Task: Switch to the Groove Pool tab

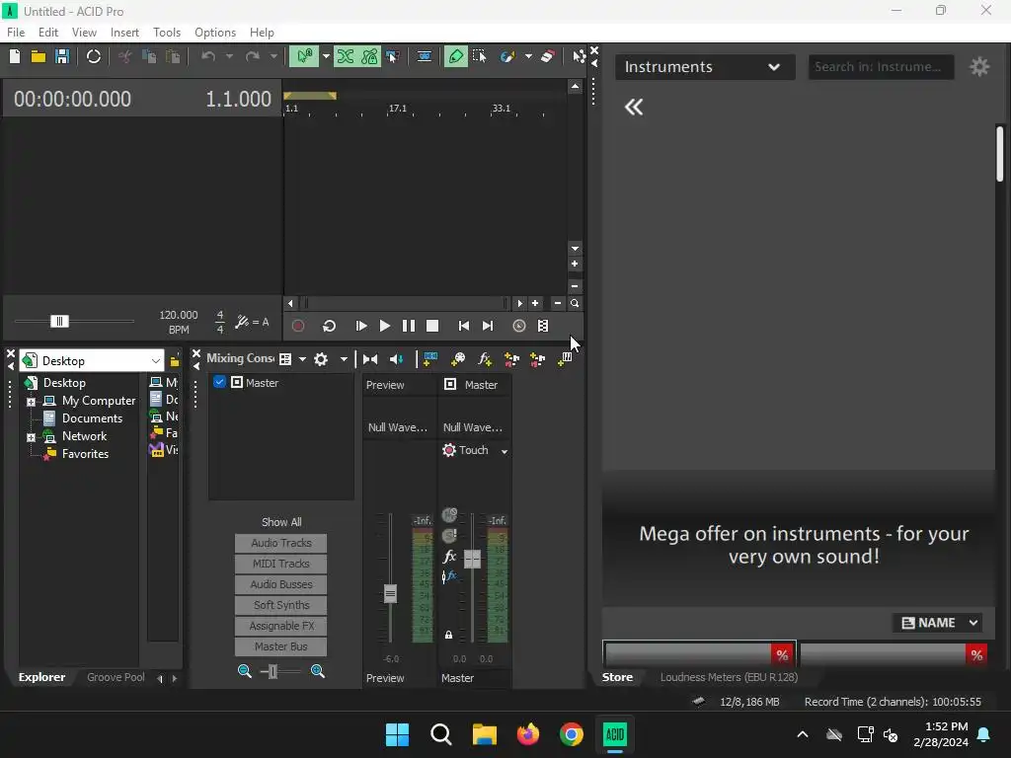Action: [x=116, y=677]
